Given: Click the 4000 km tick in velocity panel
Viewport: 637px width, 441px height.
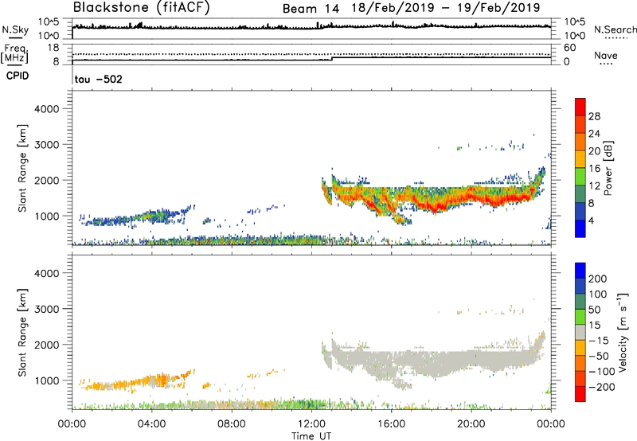Looking at the screenshot, I should coord(47,273).
